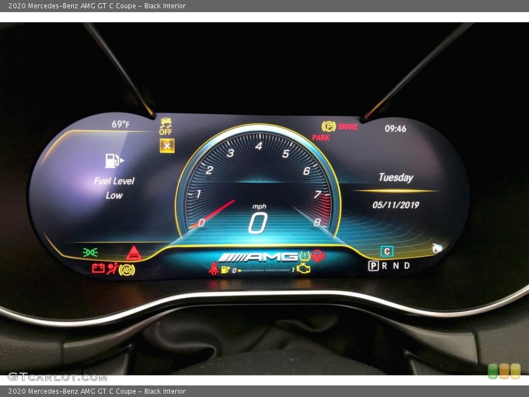Tap the 09:46 clock display

(396, 128)
